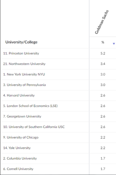
Task: Click Northwestern University in the list
Action: click(x=24, y=64)
